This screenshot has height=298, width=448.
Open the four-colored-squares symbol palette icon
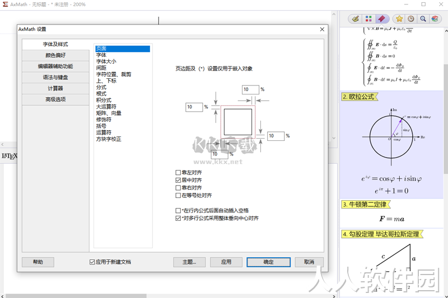click(368, 19)
